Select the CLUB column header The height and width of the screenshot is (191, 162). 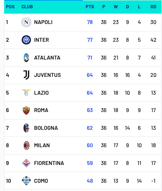[x=27, y=7]
